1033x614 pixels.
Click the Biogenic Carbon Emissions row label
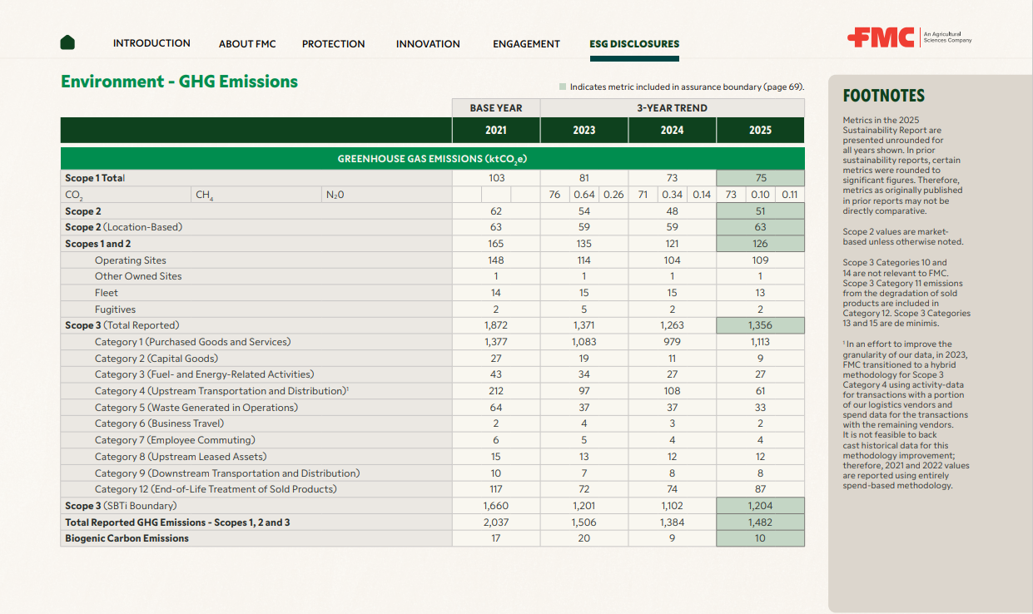click(x=127, y=538)
